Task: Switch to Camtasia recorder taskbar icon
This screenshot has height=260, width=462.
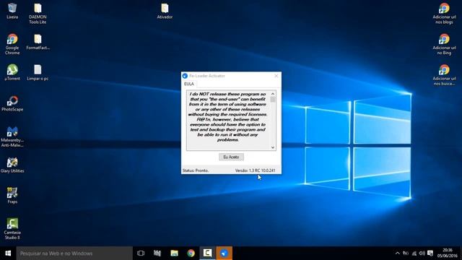Action: (x=207, y=253)
